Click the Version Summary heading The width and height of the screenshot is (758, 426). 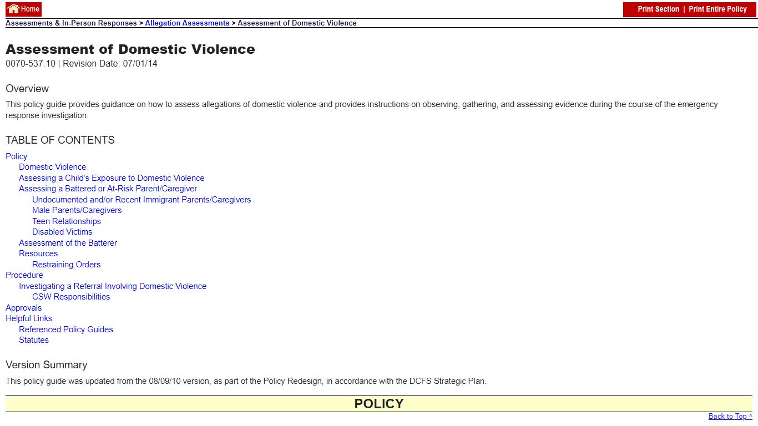(47, 365)
